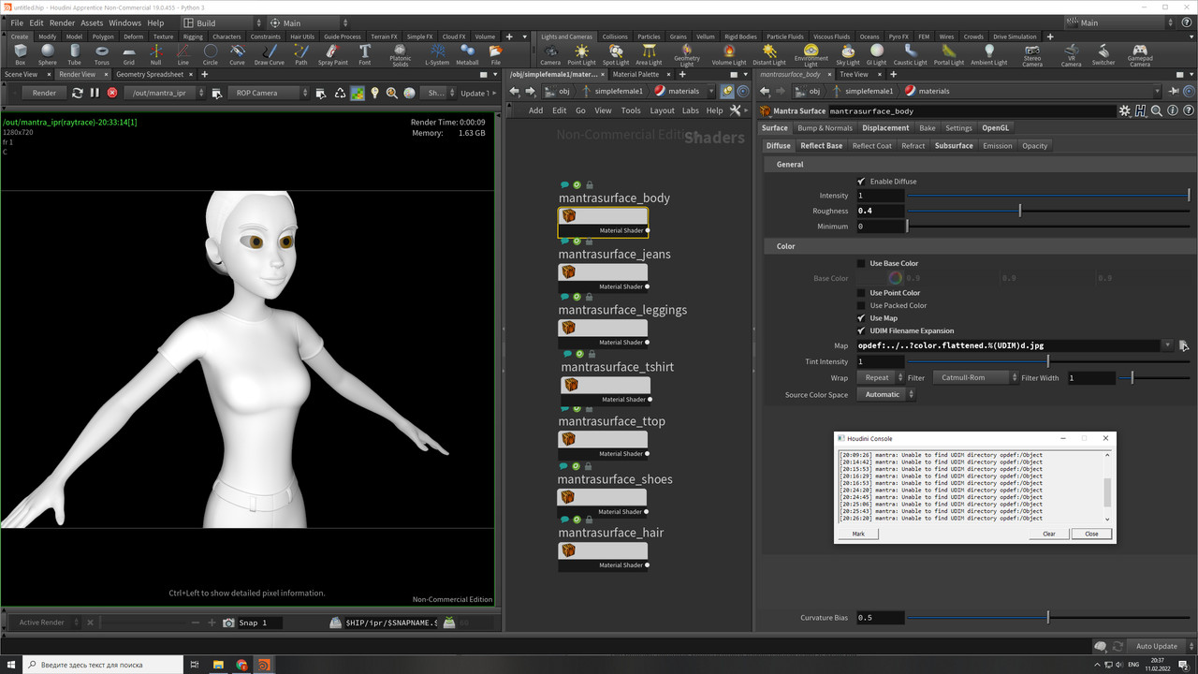1198x674 pixels.
Task: Switch to the Subsurface tab
Action: click(x=954, y=146)
